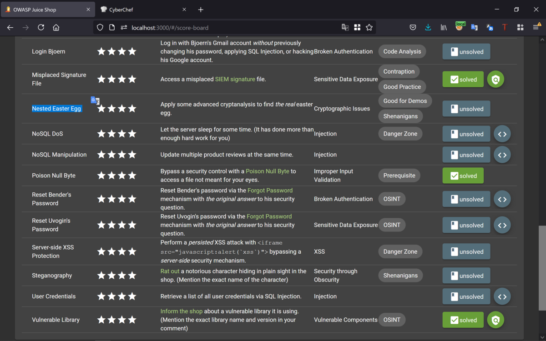Open the extensions puzzle icon
546x341 pixels.
(x=520, y=27)
